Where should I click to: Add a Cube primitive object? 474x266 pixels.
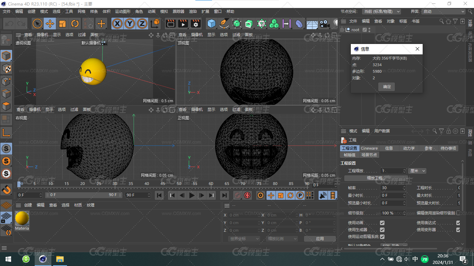(x=212, y=24)
